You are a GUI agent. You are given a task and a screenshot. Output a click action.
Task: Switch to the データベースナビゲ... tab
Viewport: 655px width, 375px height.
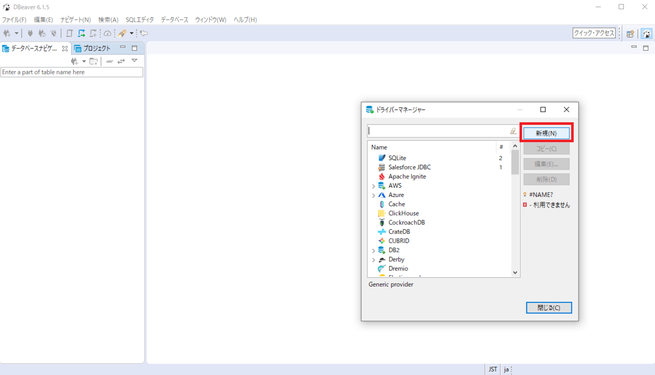click(34, 48)
